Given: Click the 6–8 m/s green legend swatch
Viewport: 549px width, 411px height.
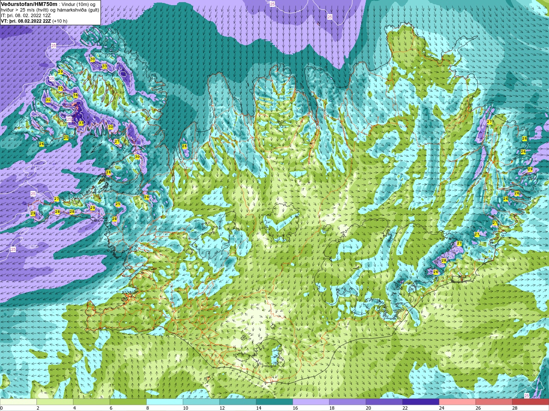Looking at the screenshot, I should 128,402.
